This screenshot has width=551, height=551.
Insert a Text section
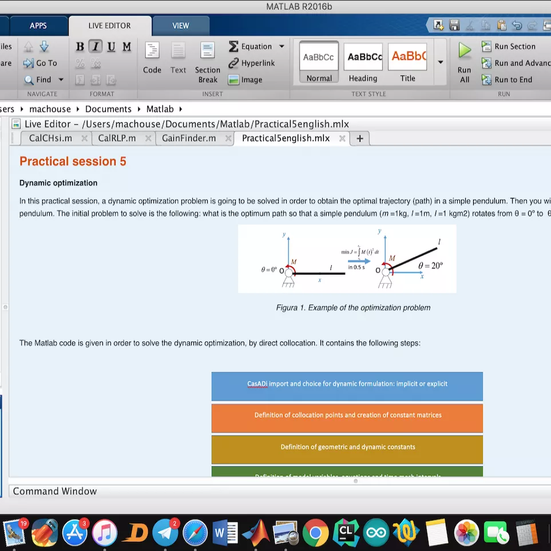click(178, 58)
